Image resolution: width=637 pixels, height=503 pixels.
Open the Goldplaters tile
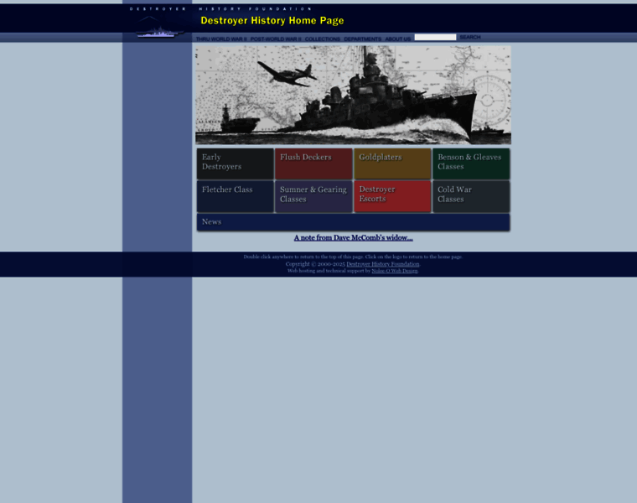click(392, 163)
